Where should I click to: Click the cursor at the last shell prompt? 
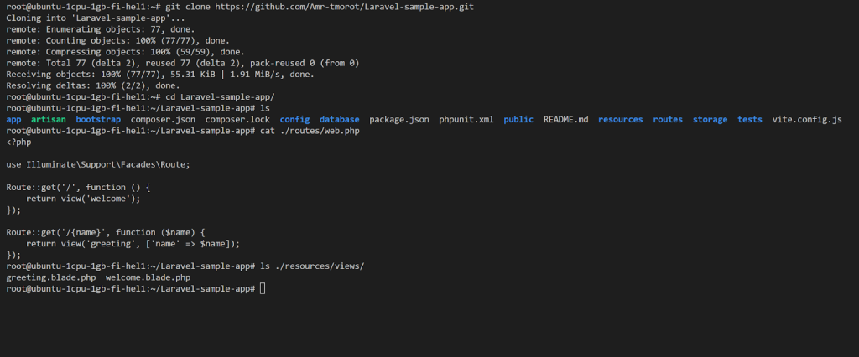(x=263, y=288)
